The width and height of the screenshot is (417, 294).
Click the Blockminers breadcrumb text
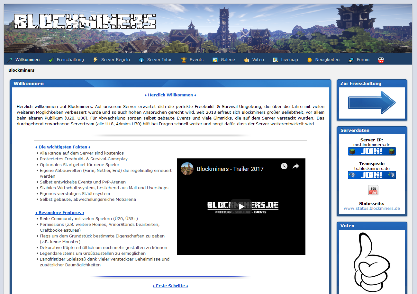(21, 70)
